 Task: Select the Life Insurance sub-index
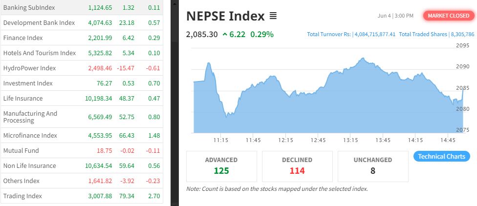click(23, 99)
